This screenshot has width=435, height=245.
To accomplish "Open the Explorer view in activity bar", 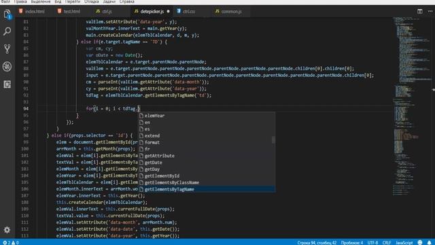I will 7,14.
